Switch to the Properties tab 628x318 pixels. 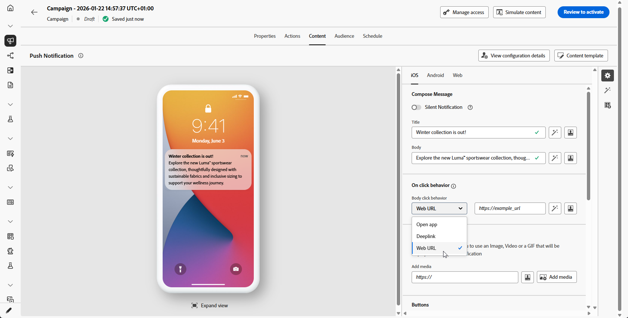[265, 36]
